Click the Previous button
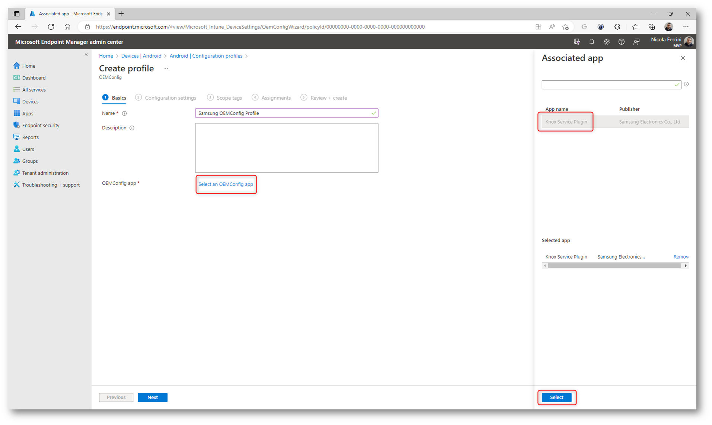This screenshot has height=425, width=712. point(116,397)
